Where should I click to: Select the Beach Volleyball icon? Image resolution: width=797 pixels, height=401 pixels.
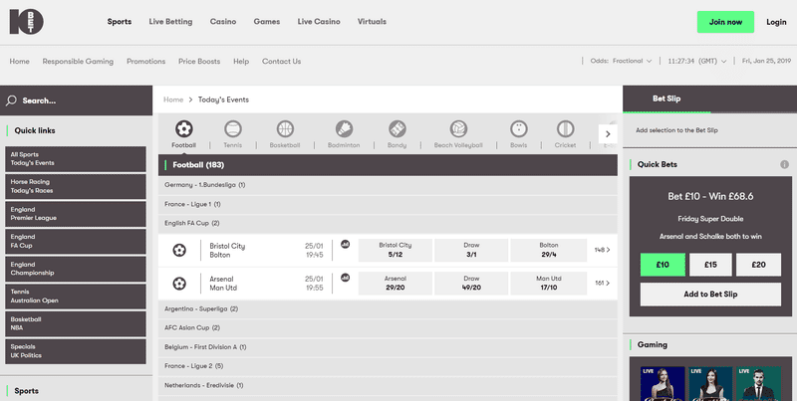tap(458, 130)
